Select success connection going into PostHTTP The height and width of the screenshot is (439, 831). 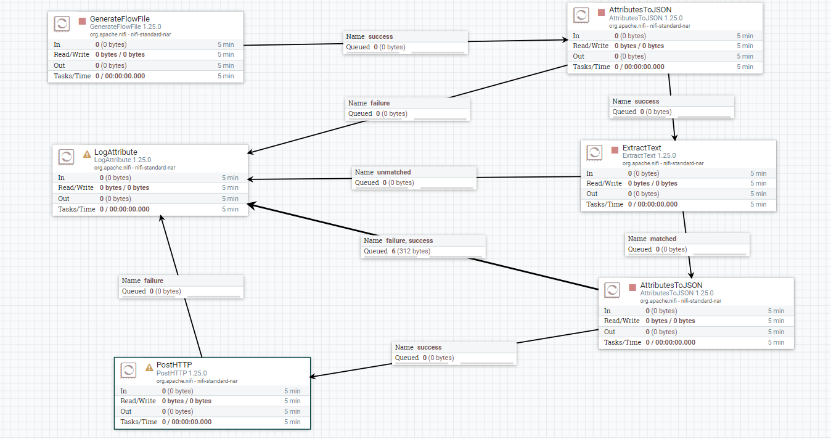(454, 353)
